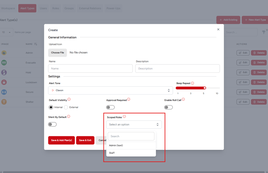
Task: Select the External visibility radio button
Action: click(x=66, y=107)
